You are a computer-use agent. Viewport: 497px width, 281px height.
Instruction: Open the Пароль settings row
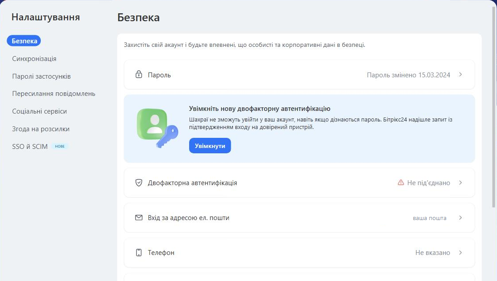(x=299, y=75)
